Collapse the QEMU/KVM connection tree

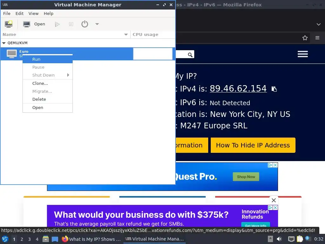point(4,43)
